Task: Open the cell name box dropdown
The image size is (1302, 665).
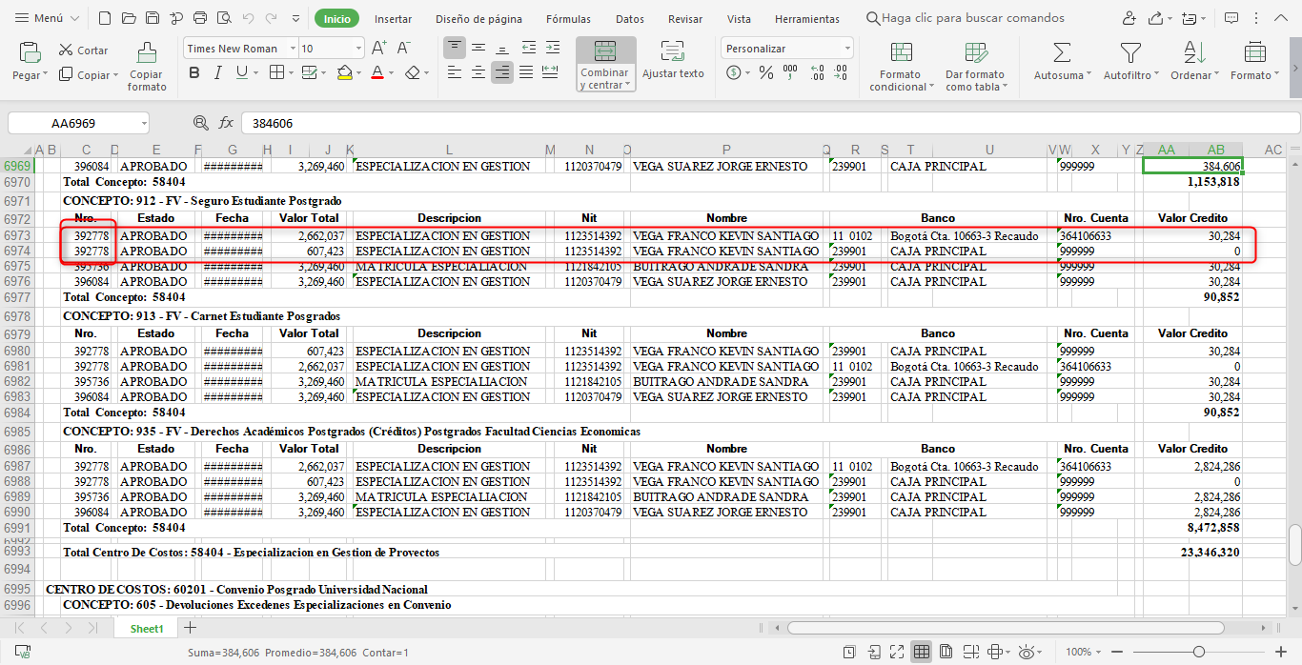Action: (x=143, y=123)
